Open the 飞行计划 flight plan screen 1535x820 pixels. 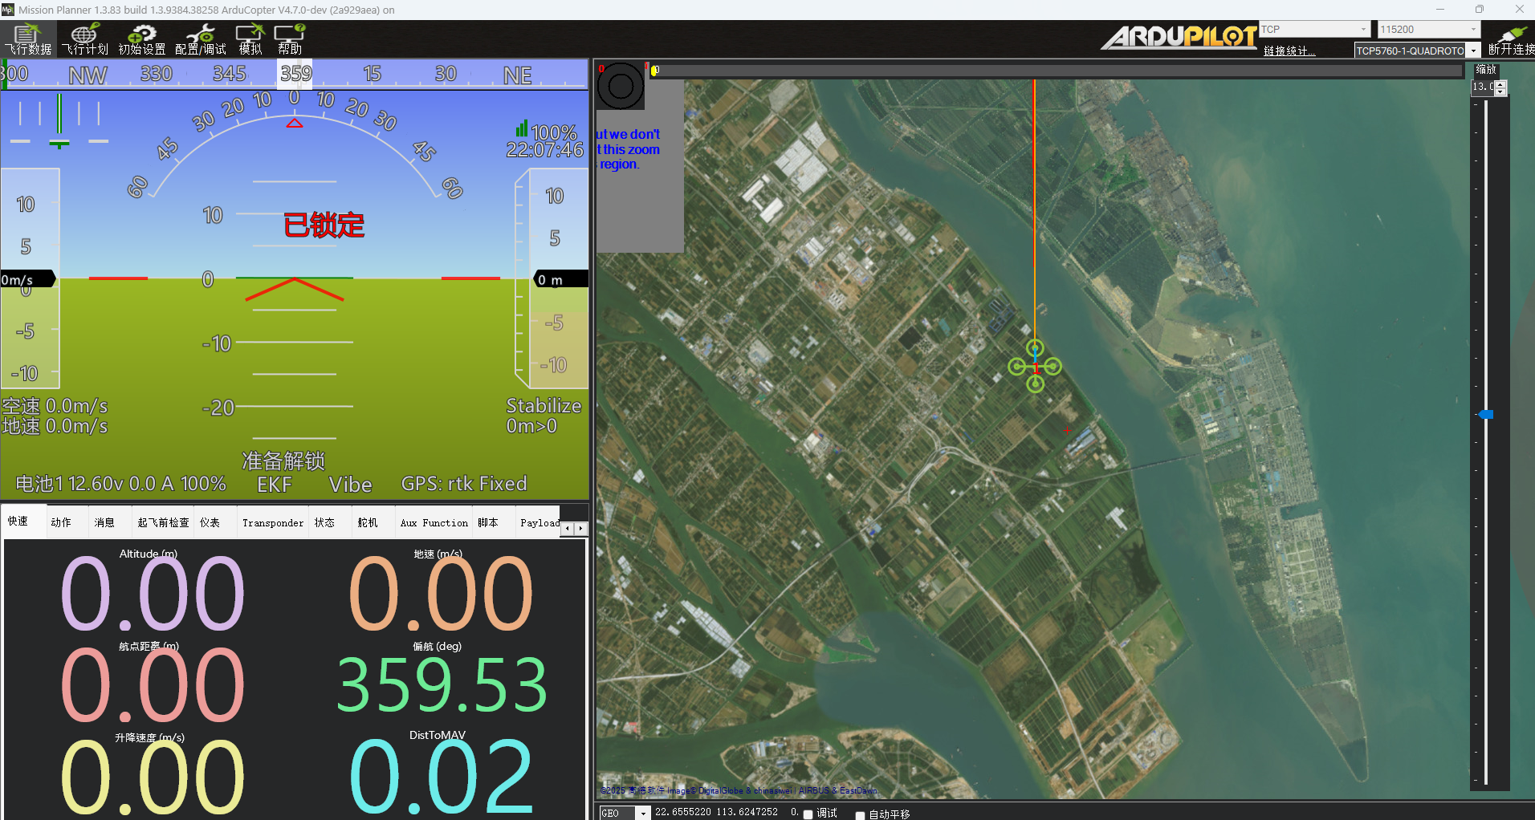pyautogui.click(x=85, y=39)
